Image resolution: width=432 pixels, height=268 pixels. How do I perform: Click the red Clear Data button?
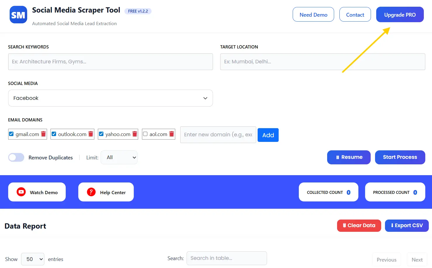pos(359,226)
